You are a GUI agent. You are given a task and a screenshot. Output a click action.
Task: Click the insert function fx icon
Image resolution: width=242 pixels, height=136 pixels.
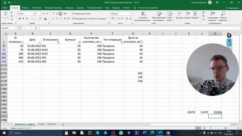click(x=36, y=28)
